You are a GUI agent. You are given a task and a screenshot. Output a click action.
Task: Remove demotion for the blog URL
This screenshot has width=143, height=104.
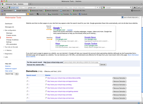click(119, 85)
